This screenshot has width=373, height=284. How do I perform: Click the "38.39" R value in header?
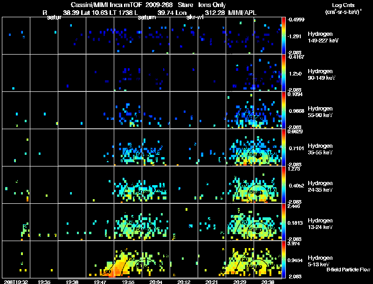pos(71,13)
